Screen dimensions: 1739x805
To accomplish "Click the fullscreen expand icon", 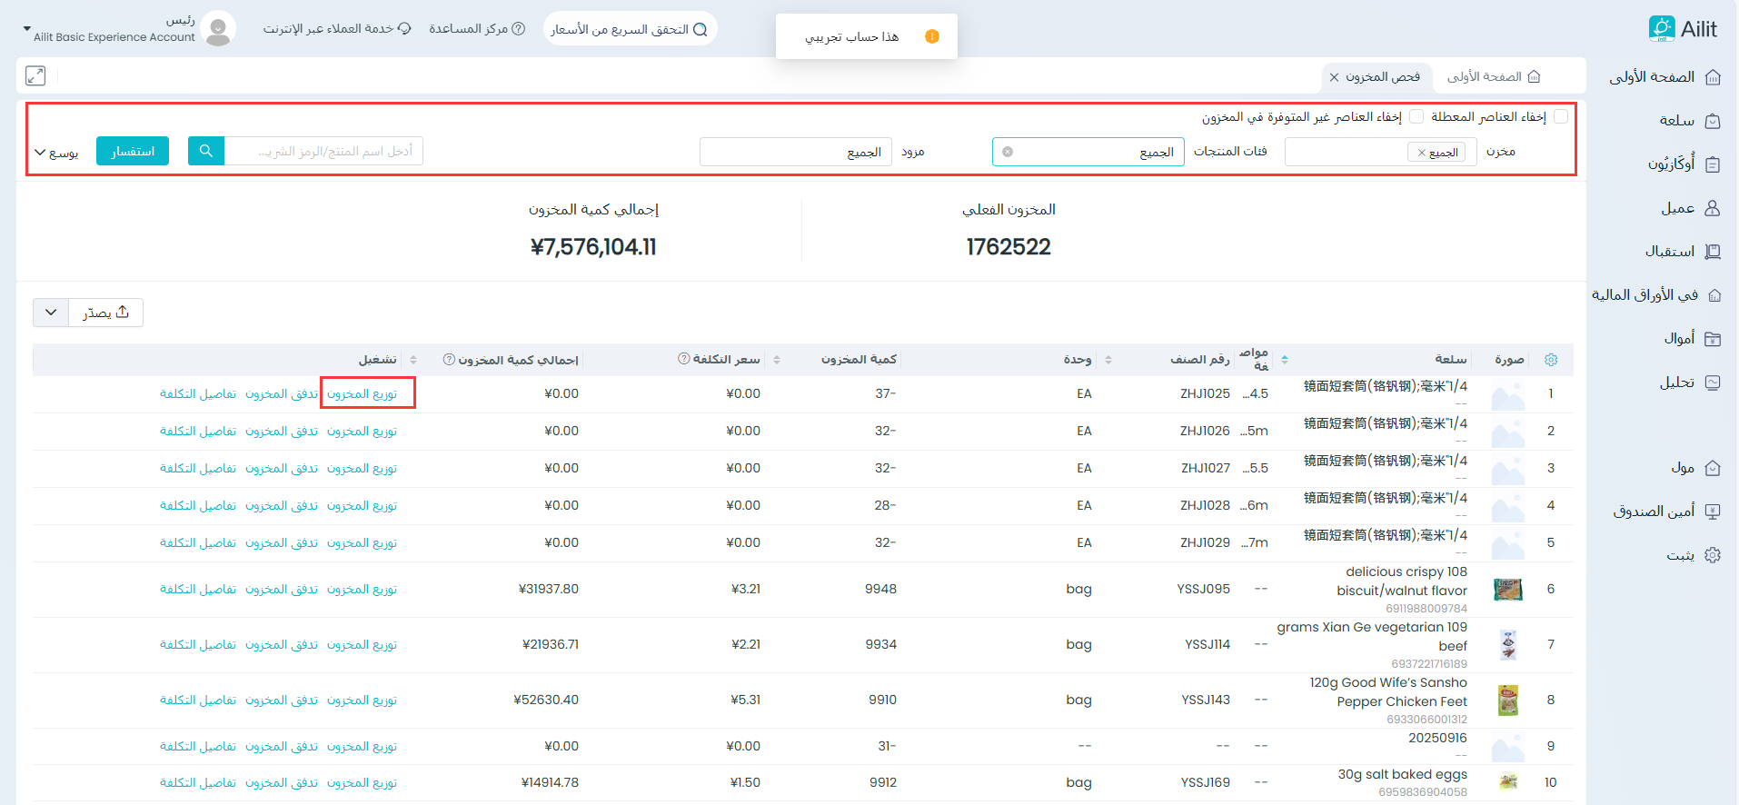I will click(x=35, y=76).
